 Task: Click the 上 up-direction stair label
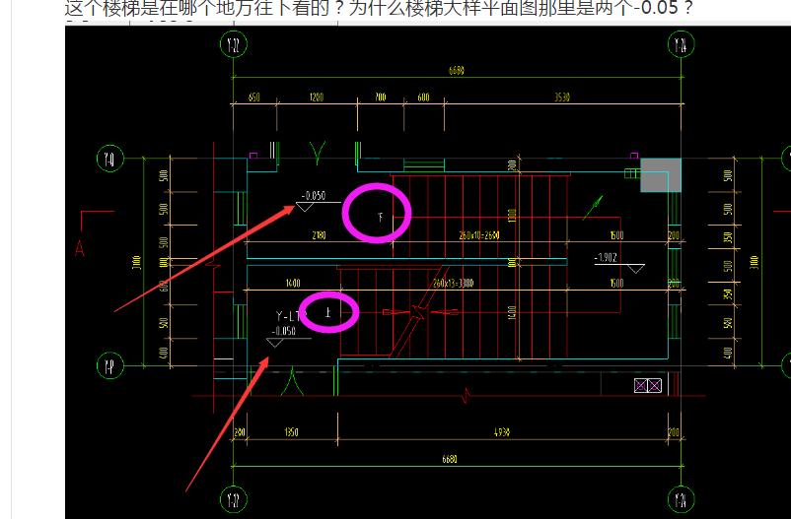pyautogui.click(x=327, y=312)
